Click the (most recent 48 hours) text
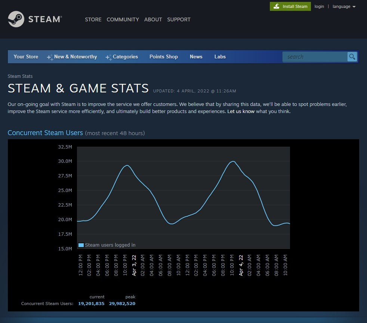 [115, 133]
